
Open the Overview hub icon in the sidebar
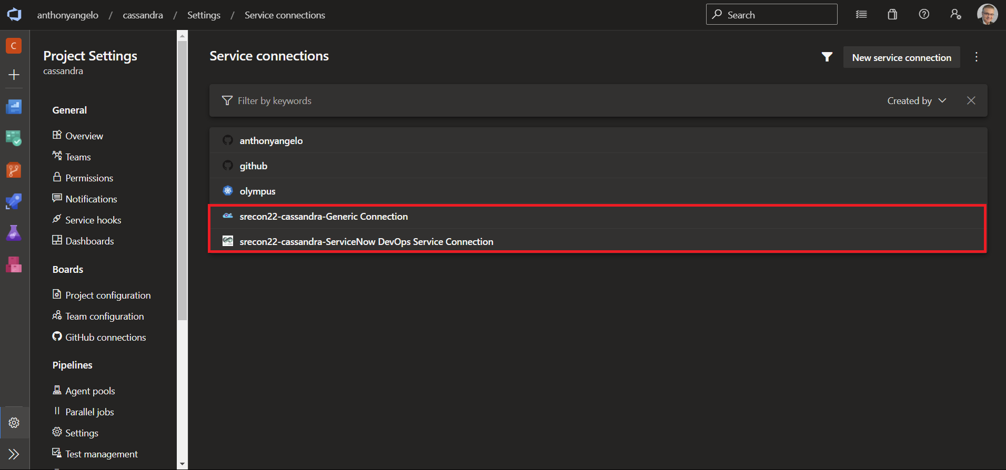(14, 107)
